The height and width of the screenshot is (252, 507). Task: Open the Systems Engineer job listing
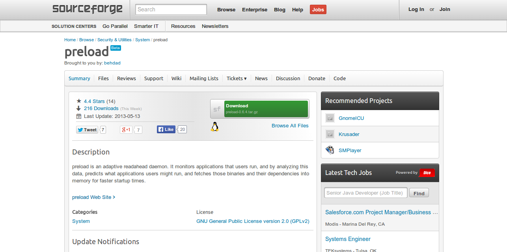348,239
